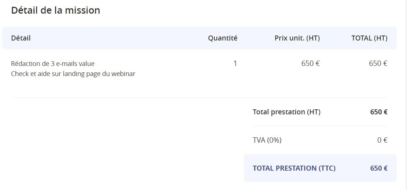Viewport: 407px width, 190px height.
Task: Click the 'Détail de la mission' heading
Action: coord(55,10)
